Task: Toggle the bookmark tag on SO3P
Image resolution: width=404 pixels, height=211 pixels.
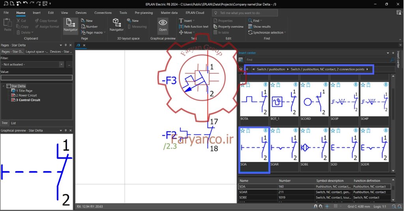Action: 339,85
